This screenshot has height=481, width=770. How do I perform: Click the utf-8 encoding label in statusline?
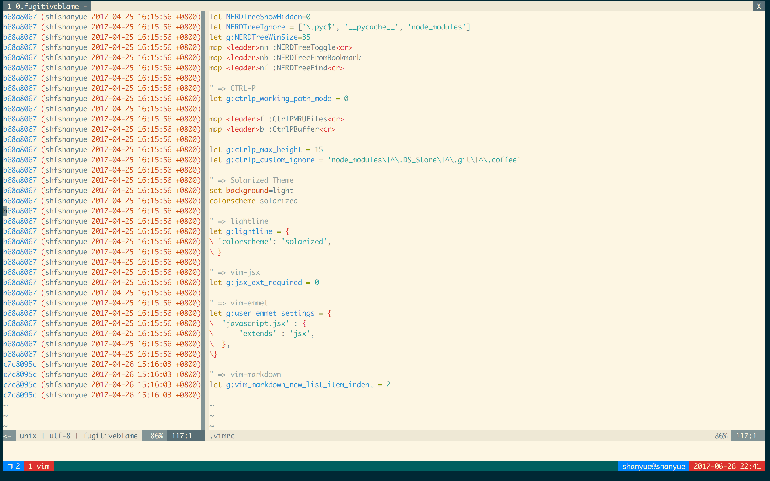click(60, 436)
